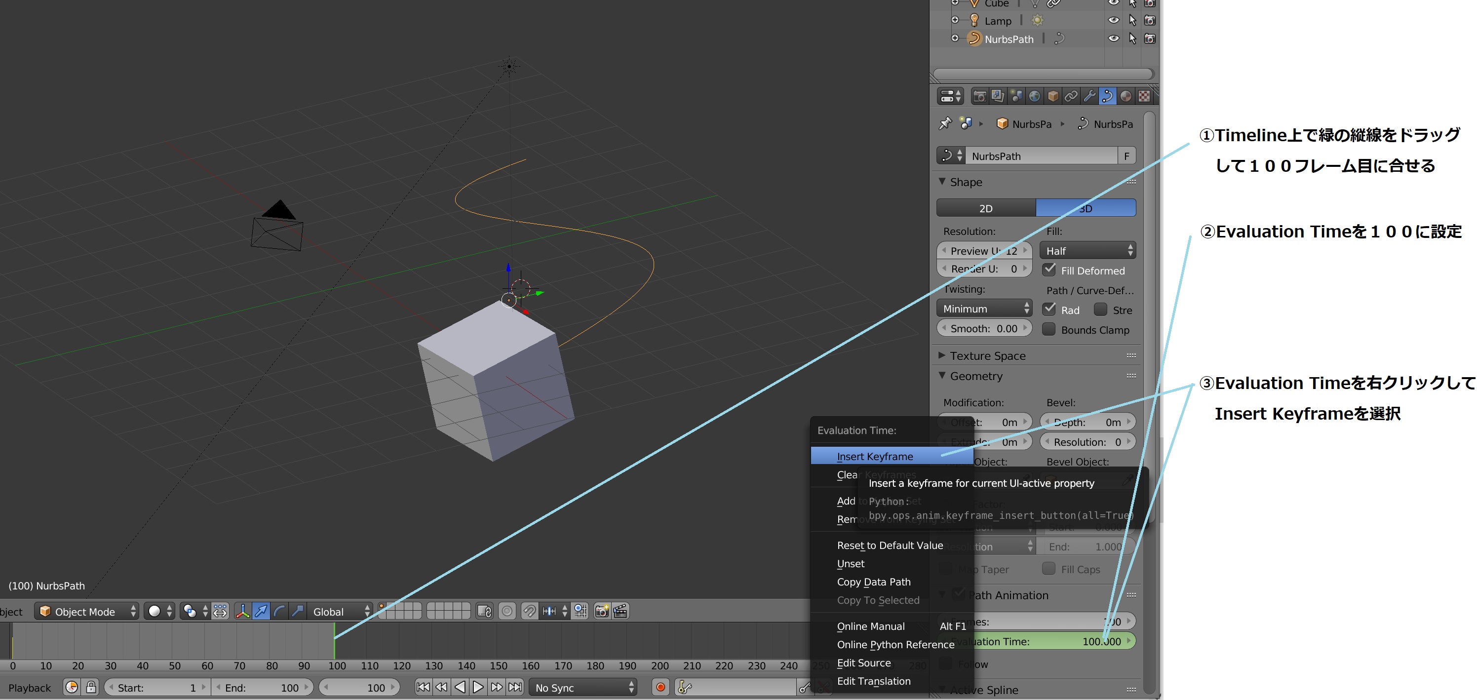Click the F fake user button
Screen dimensions: 1477x700
1127,156
